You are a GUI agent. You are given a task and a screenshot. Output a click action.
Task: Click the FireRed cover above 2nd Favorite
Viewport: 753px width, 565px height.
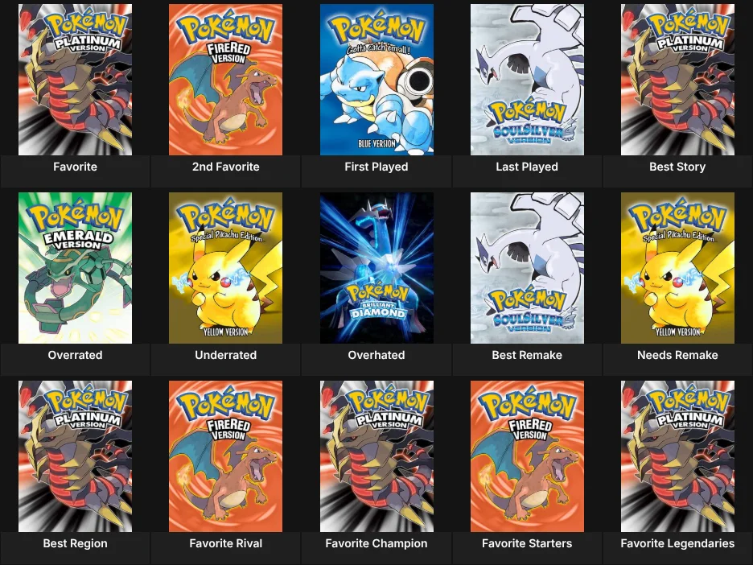click(x=226, y=80)
